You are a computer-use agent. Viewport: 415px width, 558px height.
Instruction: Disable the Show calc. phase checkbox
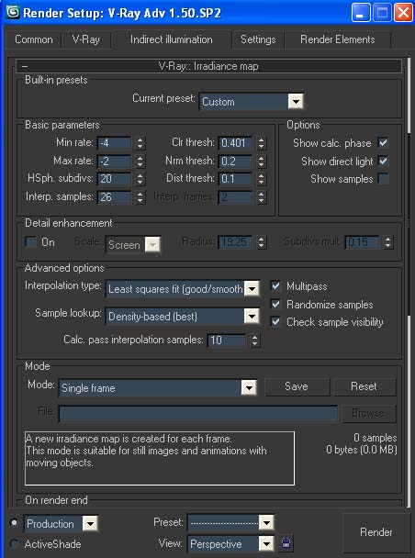tap(383, 142)
